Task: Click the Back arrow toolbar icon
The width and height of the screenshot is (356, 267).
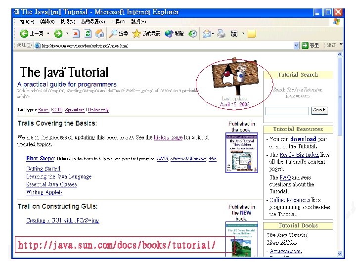Action: point(24,34)
